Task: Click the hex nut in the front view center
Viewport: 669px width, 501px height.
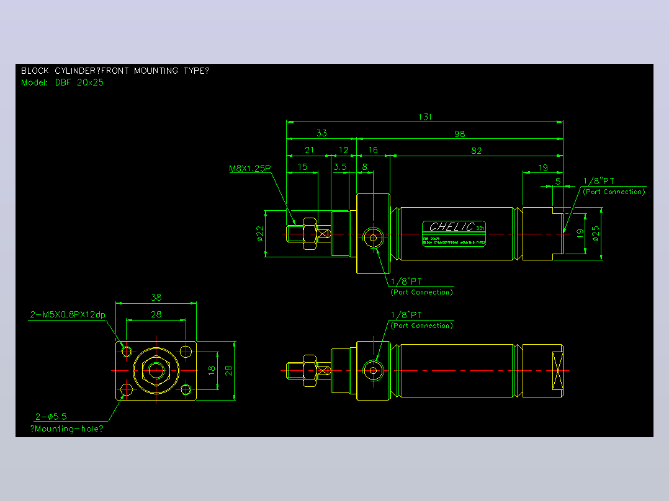Action: click(x=156, y=371)
